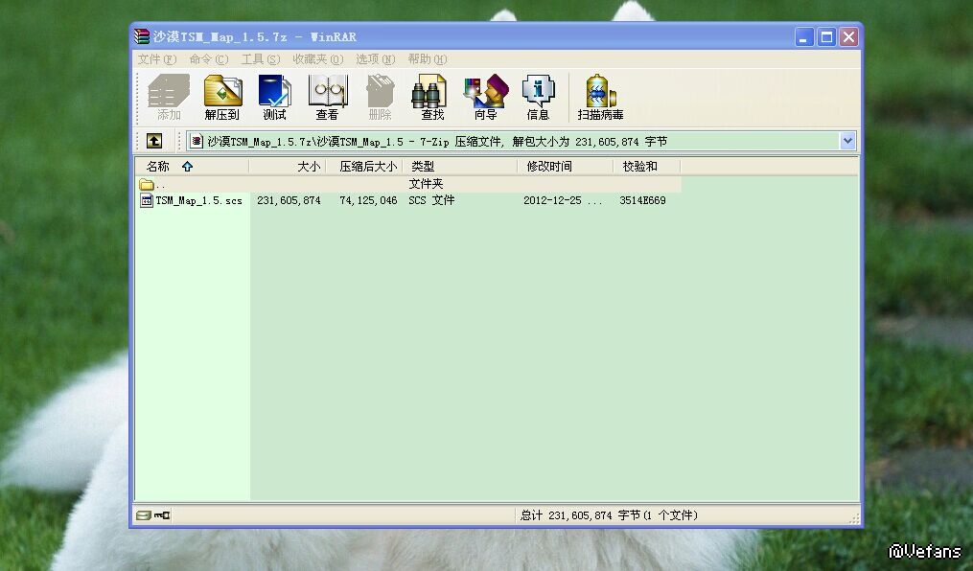Open the Help (帮助) menu
The width and height of the screenshot is (973, 571).
pos(427,59)
